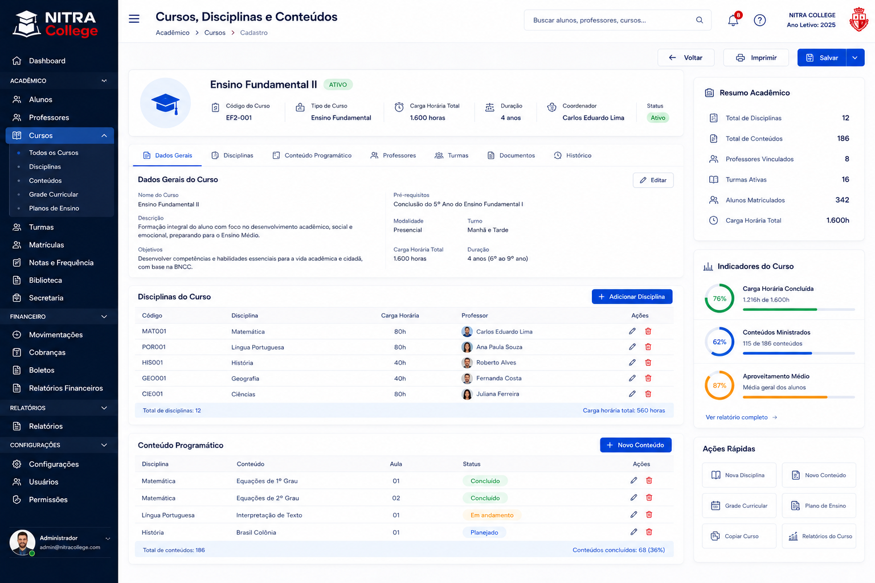Click the help question mark icon

click(x=760, y=20)
